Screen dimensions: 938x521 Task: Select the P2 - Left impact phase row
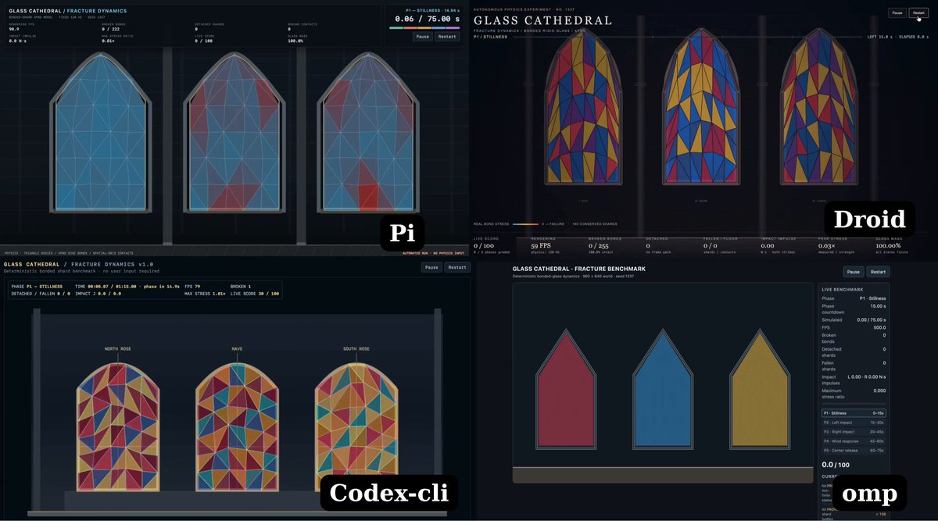point(853,422)
